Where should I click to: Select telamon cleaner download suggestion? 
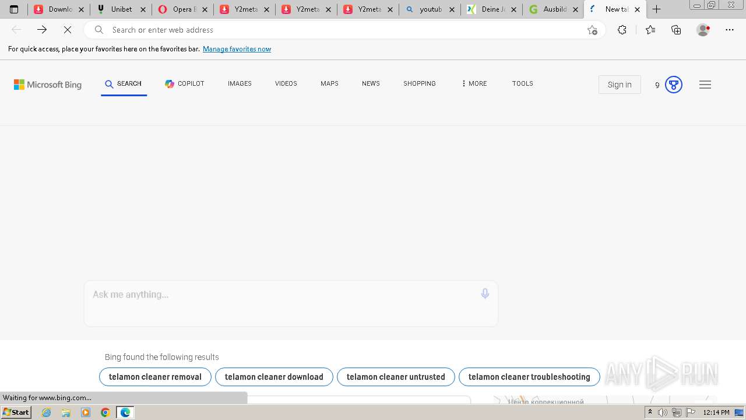point(274,377)
